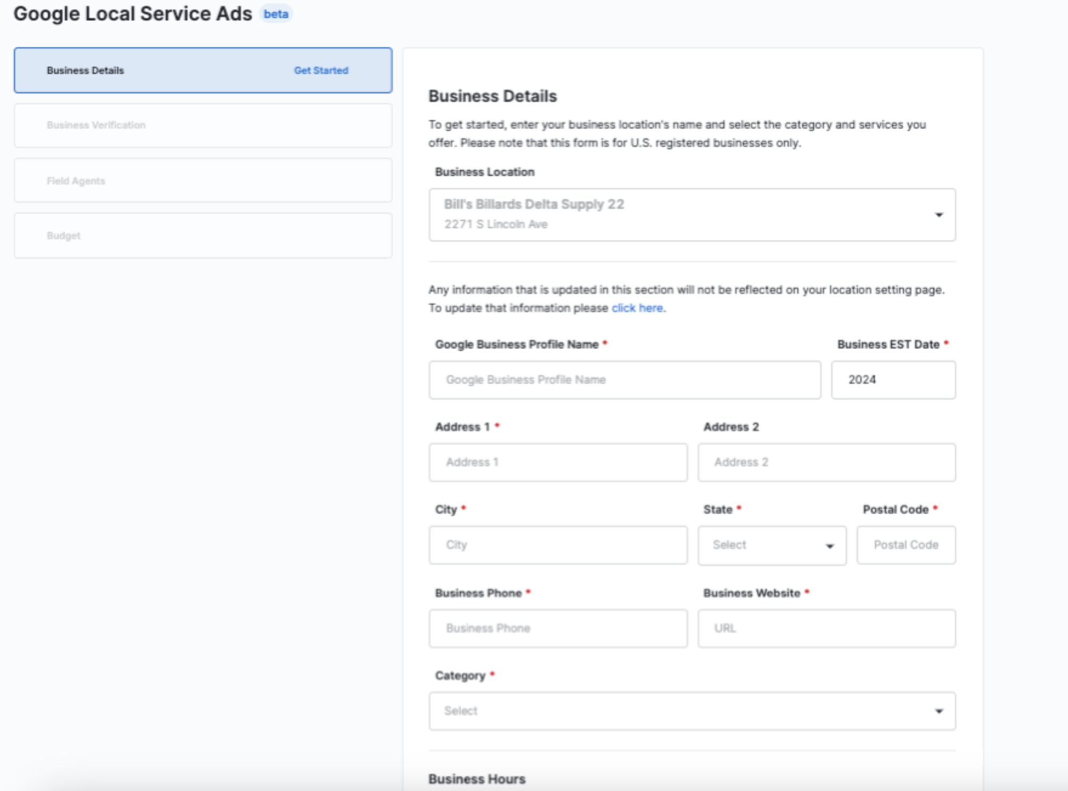Click the Business Phone field
Viewport: 1068px width, 791px height.
tap(557, 628)
